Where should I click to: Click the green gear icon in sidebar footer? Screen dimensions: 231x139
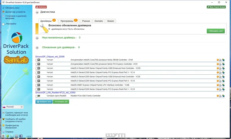8,136
